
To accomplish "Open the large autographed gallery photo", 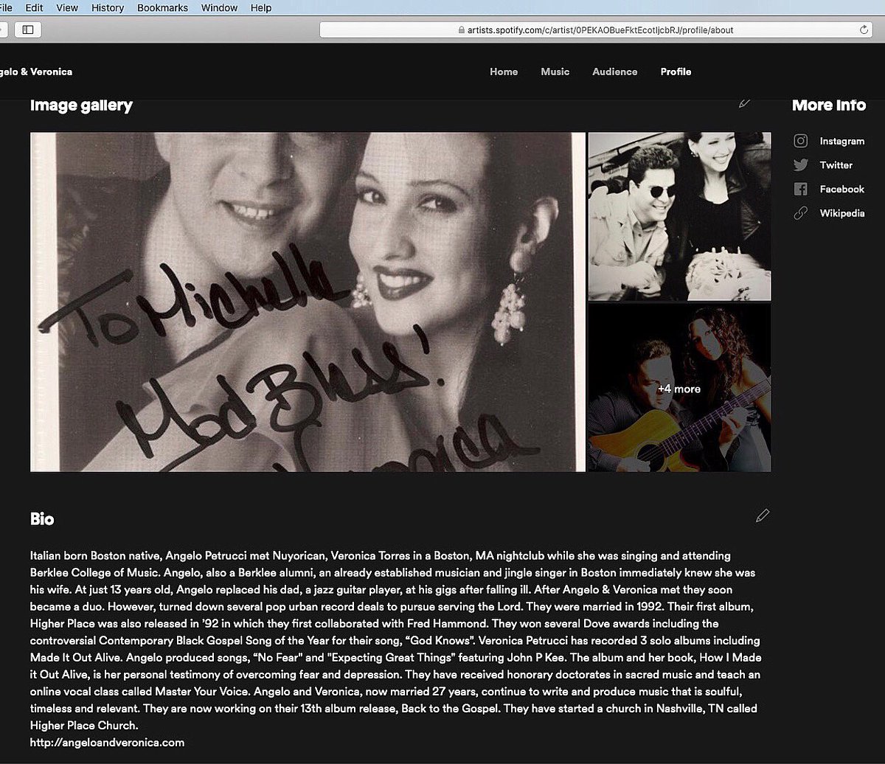I will pos(308,302).
